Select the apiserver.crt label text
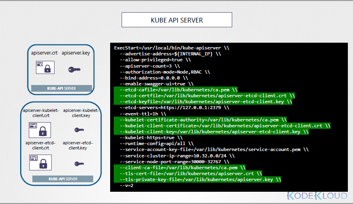 (44, 53)
